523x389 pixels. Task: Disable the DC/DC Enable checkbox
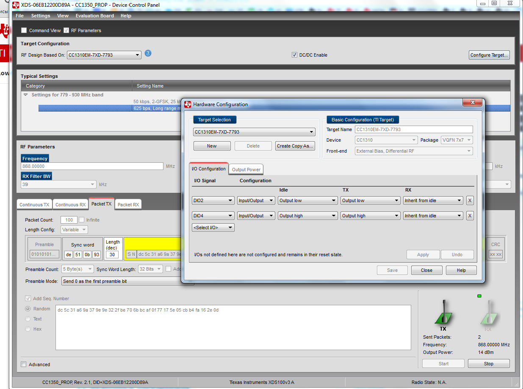tap(294, 54)
